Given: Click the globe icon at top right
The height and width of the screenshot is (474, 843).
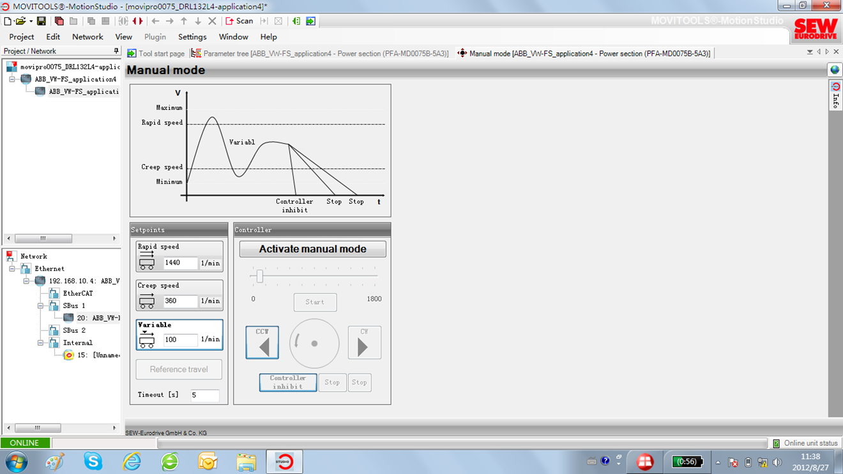Looking at the screenshot, I should click(835, 70).
